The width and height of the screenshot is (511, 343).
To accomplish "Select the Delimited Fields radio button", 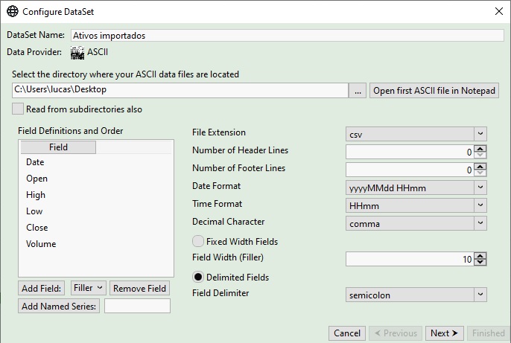I will point(198,277).
